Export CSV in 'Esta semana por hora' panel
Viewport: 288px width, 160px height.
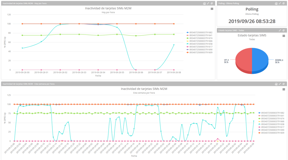pos(276,84)
